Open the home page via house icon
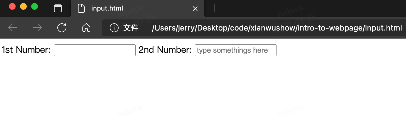 (86, 27)
